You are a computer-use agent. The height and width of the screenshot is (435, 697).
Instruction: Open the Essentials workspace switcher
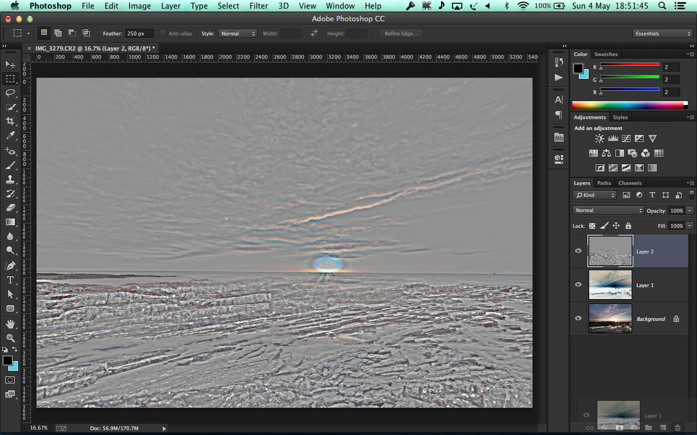[x=662, y=33]
